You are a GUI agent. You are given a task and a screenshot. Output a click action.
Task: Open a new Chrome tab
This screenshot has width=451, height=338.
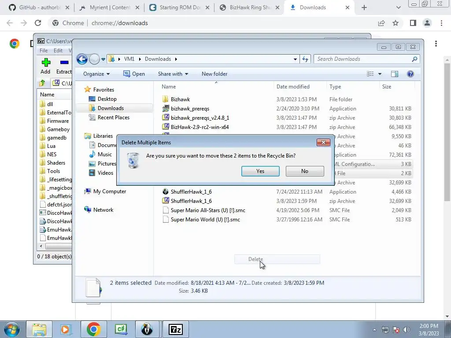pyautogui.click(x=364, y=7)
